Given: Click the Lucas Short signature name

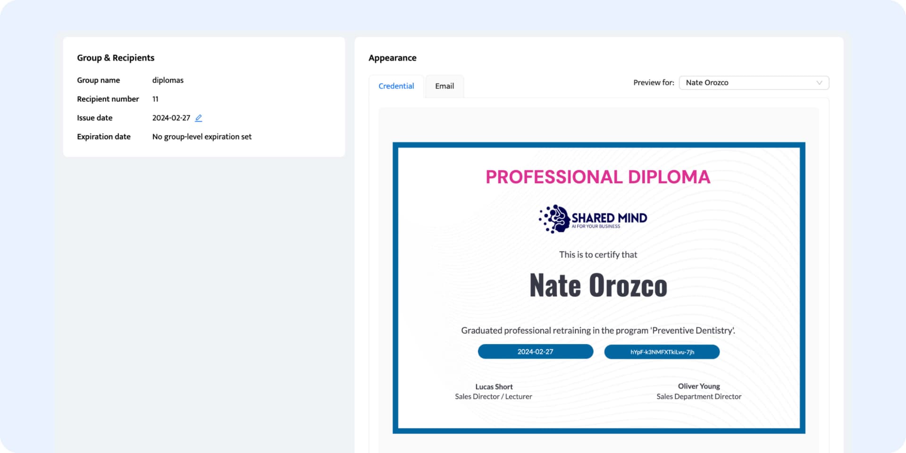Looking at the screenshot, I should [494, 386].
